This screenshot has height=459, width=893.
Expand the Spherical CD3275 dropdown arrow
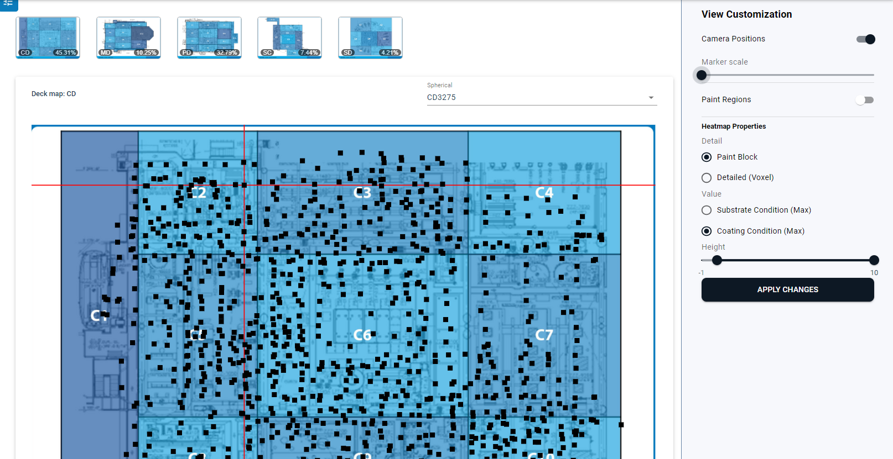coord(651,98)
